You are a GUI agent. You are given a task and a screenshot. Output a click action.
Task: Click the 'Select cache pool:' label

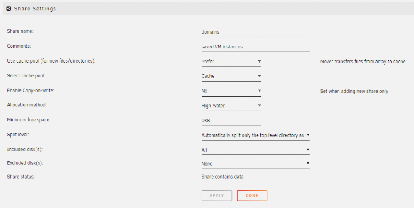pos(26,75)
